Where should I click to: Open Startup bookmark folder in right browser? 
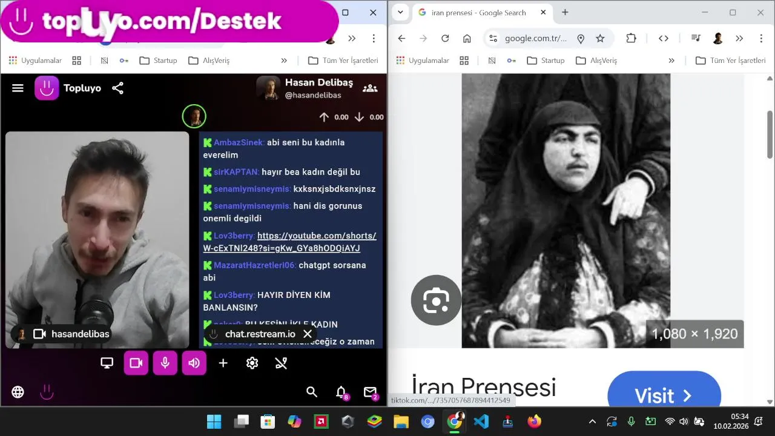[x=546, y=61]
